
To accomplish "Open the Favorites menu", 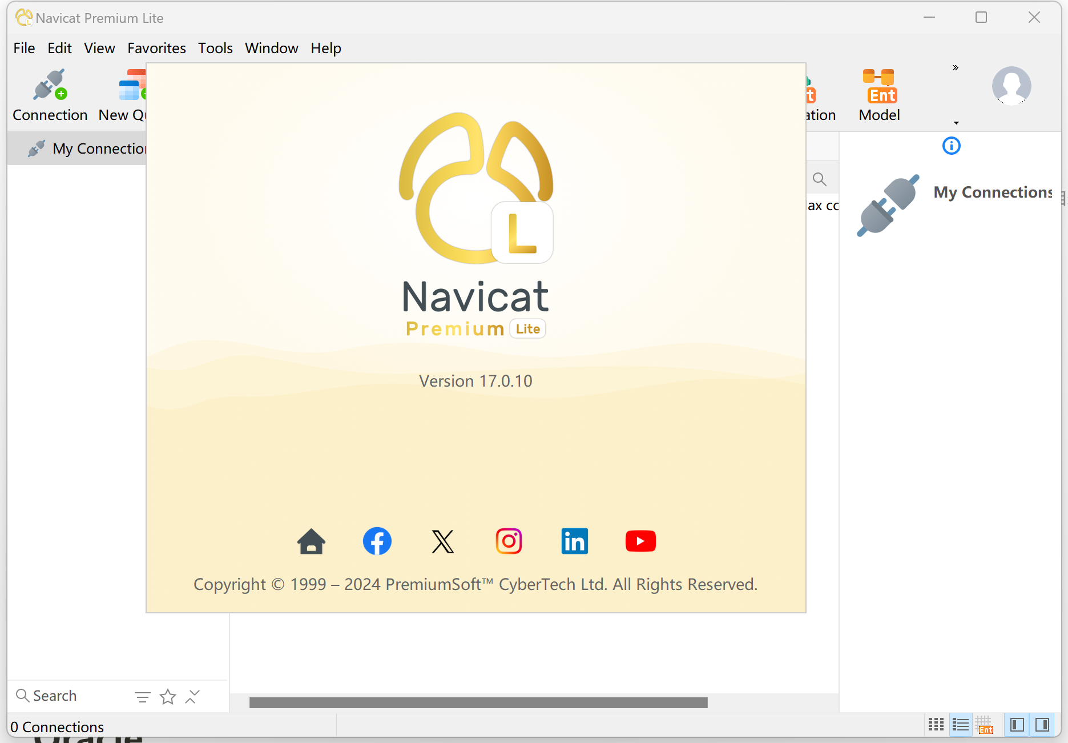I will (x=156, y=48).
